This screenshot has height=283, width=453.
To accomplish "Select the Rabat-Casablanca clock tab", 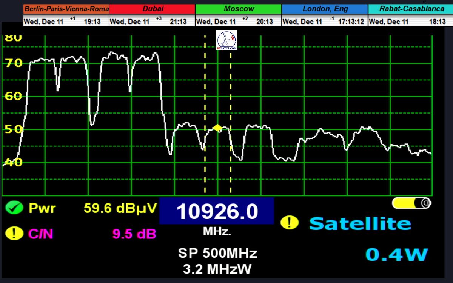I will coord(411,9).
